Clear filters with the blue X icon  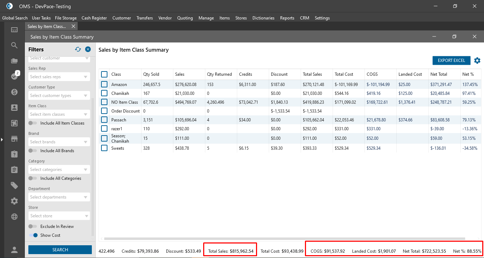(88, 50)
